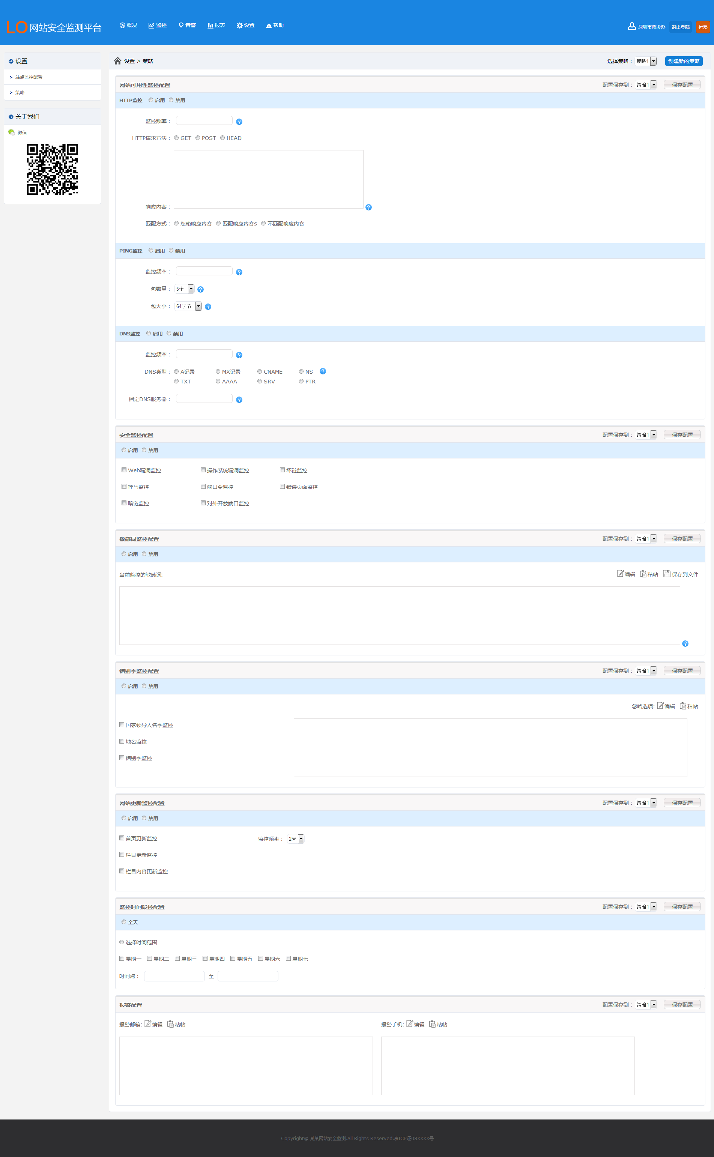Click the WeChat QR code image
Screen dimensions: 714x1157
coord(53,170)
